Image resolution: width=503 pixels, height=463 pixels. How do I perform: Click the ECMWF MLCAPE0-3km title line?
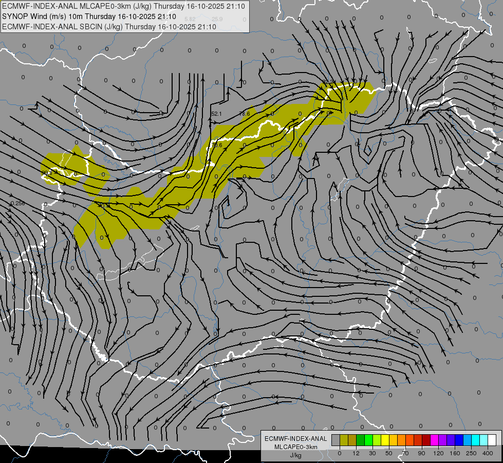coord(123,6)
